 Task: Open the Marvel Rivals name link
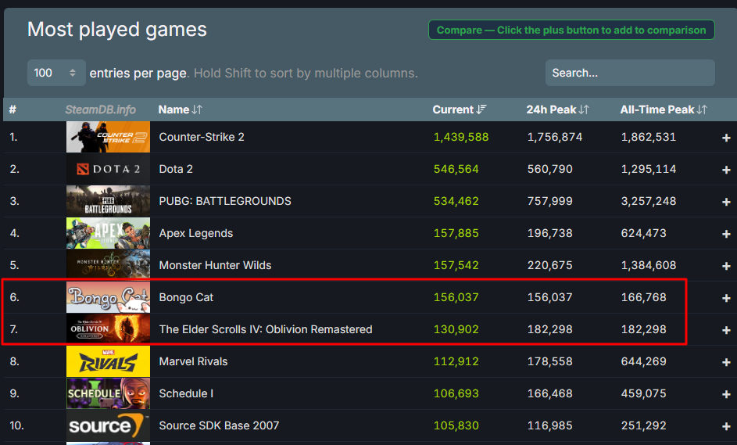pyautogui.click(x=193, y=361)
